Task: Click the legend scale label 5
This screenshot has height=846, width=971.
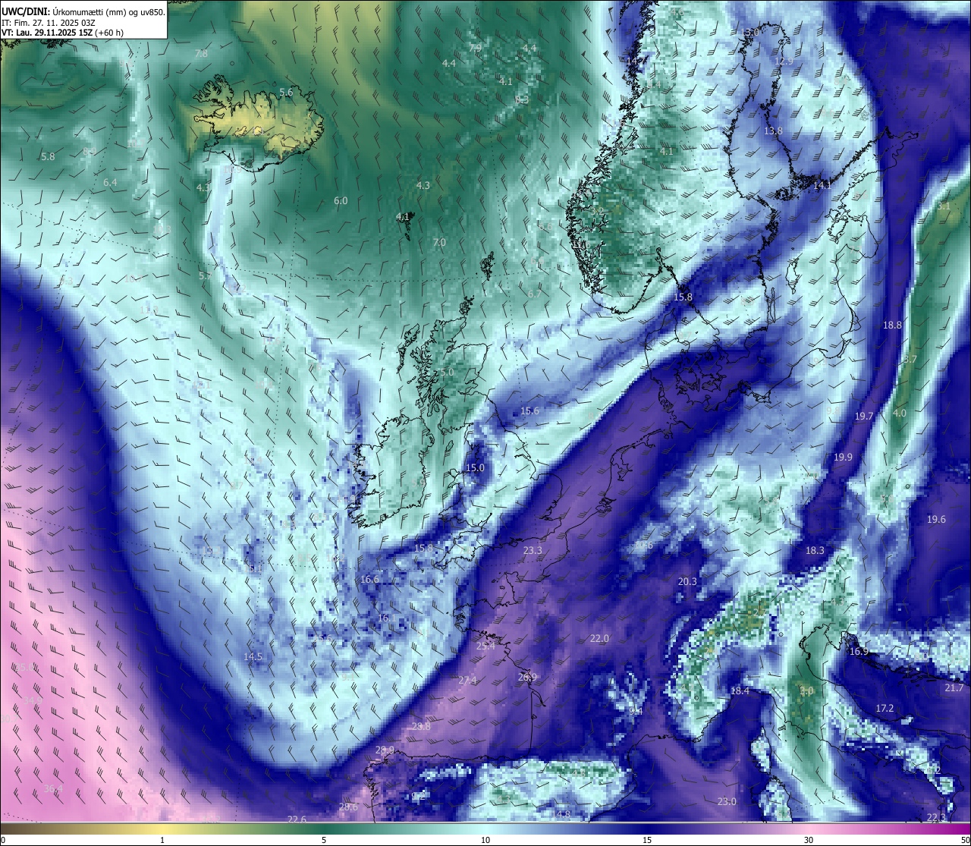Action: coord(324,840)
